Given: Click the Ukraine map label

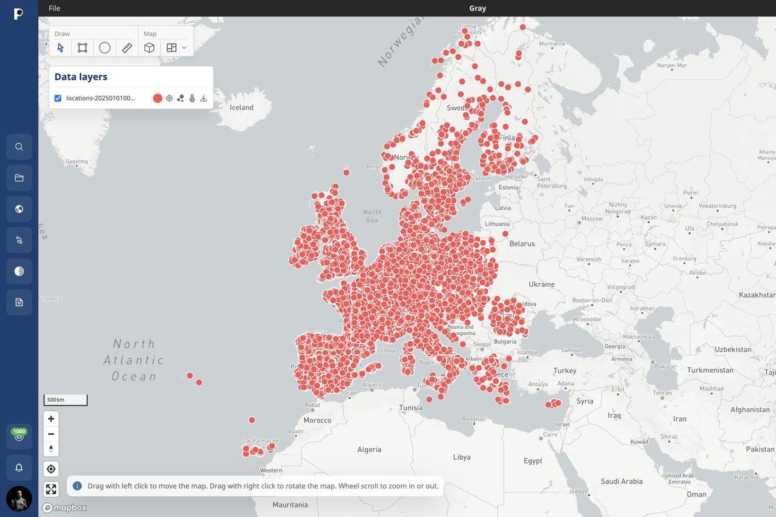Looking at the screenshot, I should [x=541, y=284].
